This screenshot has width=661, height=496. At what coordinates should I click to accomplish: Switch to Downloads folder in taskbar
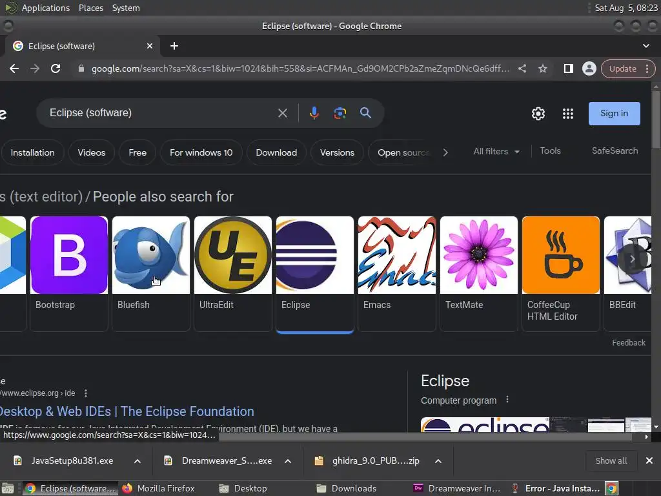(x=347, y=488)
